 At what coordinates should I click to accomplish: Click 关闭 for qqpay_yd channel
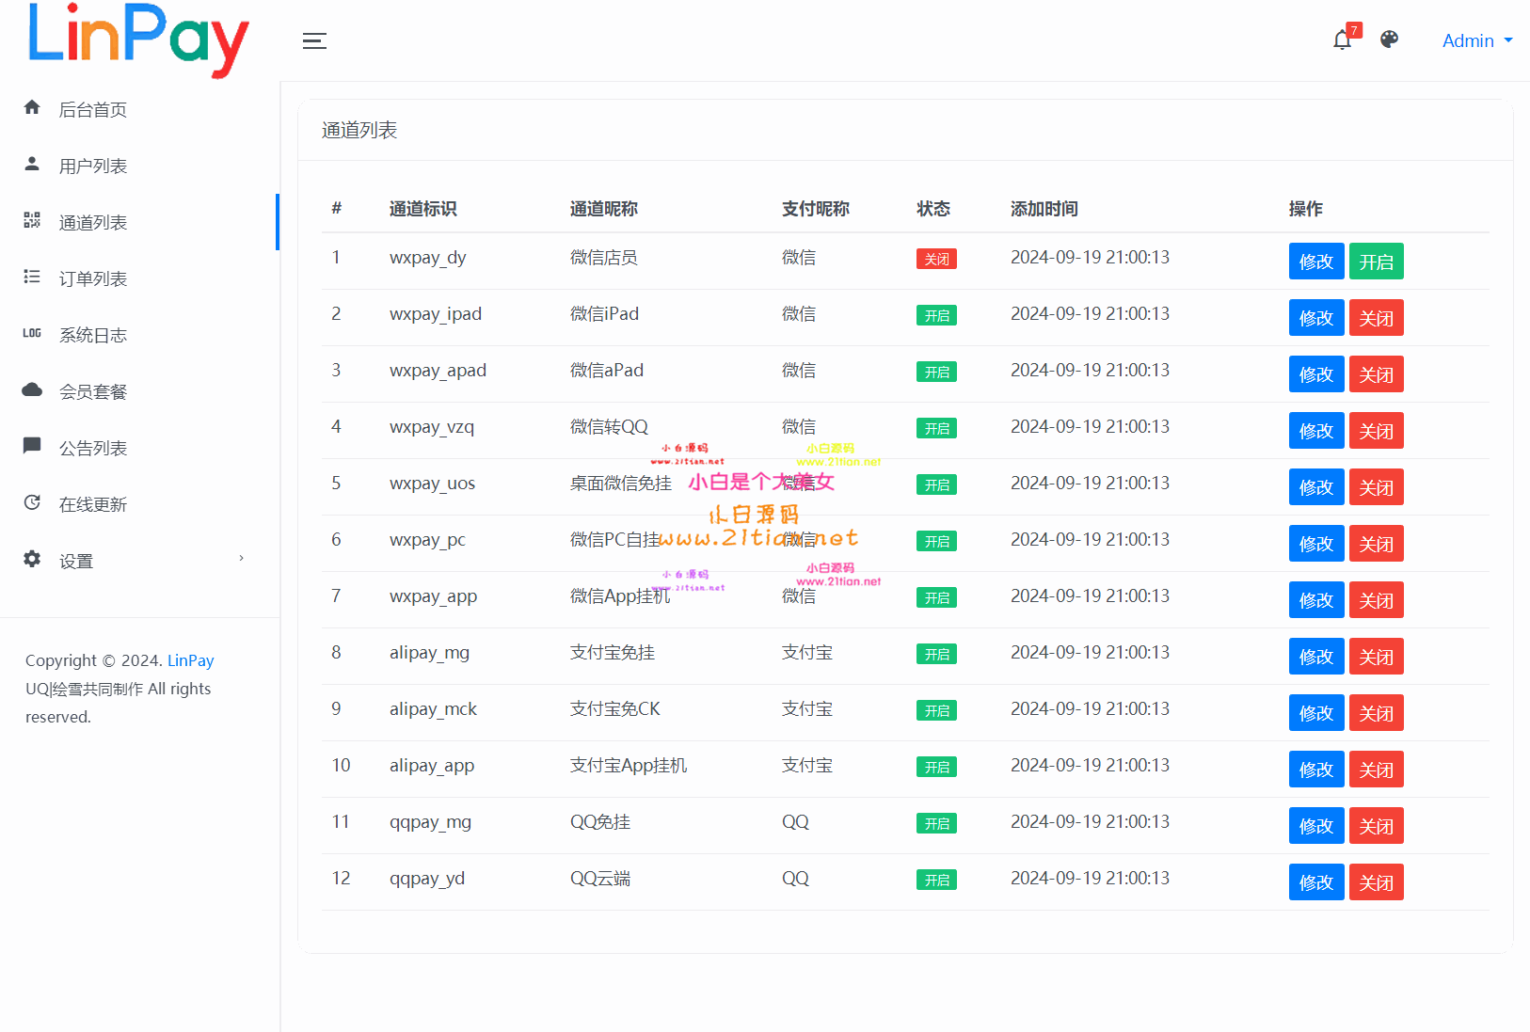coord(1376,882)
